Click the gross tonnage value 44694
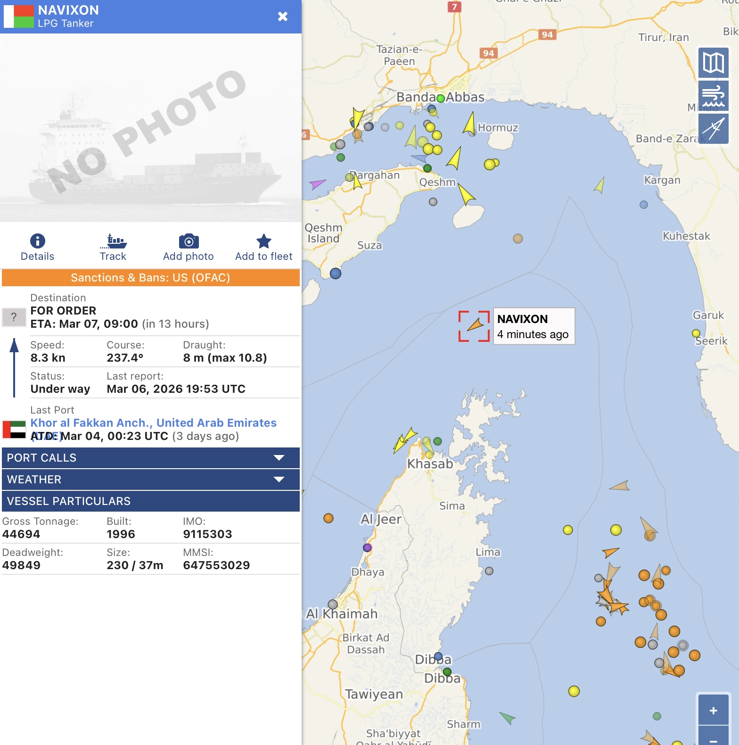This screenshot has width=739, height=745. (21, 534)
